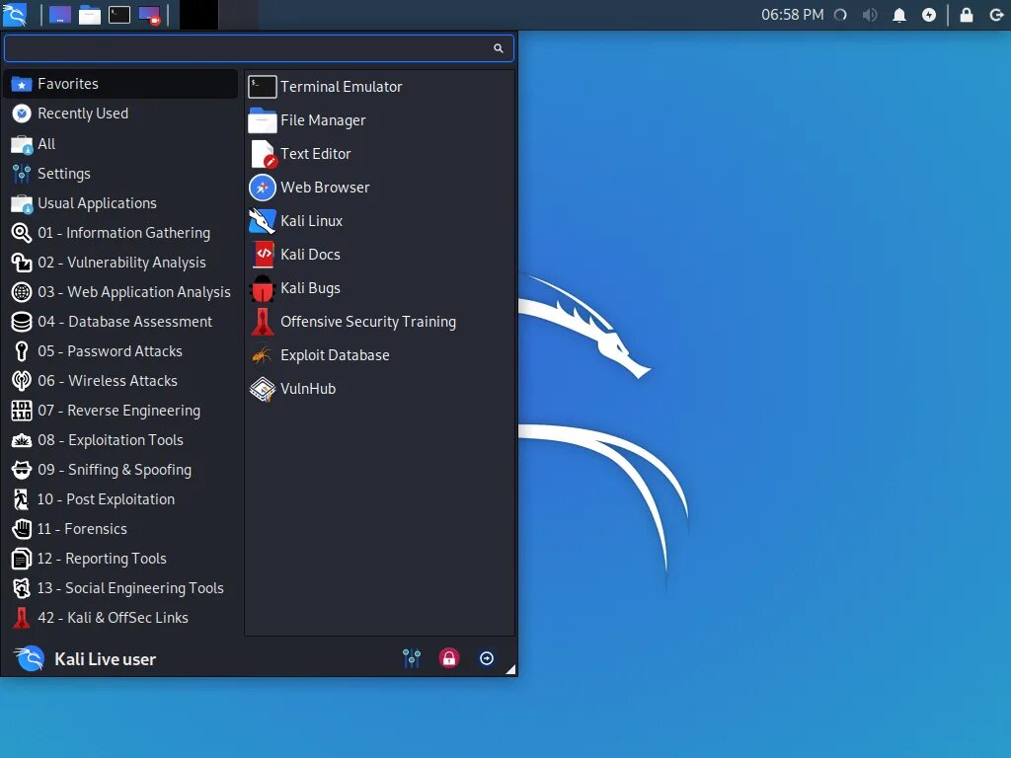Open 01 - Information Gathering category

coord(120,232)
